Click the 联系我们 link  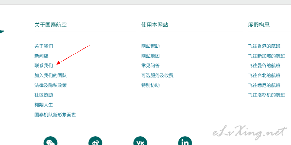point(44,66)
